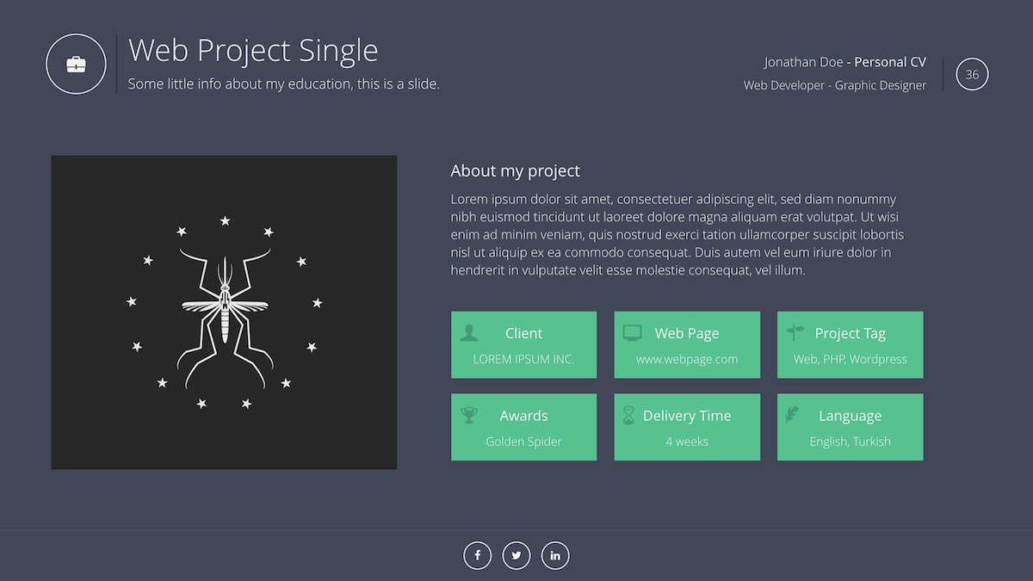Click the signpost icon on Project Tag card
Viewport: 1033px width, 581px height.
[795, 332]
